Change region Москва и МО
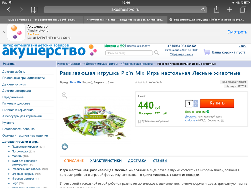The image size is (251, 188). click(x=114, y=46)
